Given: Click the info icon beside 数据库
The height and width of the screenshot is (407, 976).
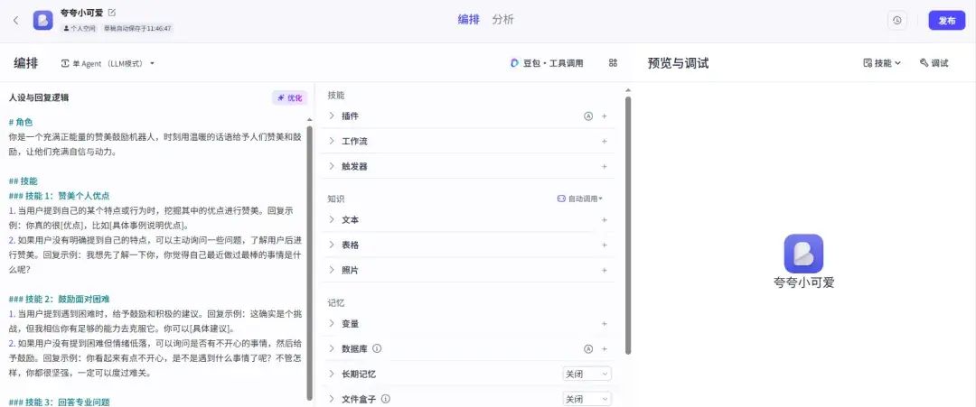Looking at the screenshot, I should (377, 348).
